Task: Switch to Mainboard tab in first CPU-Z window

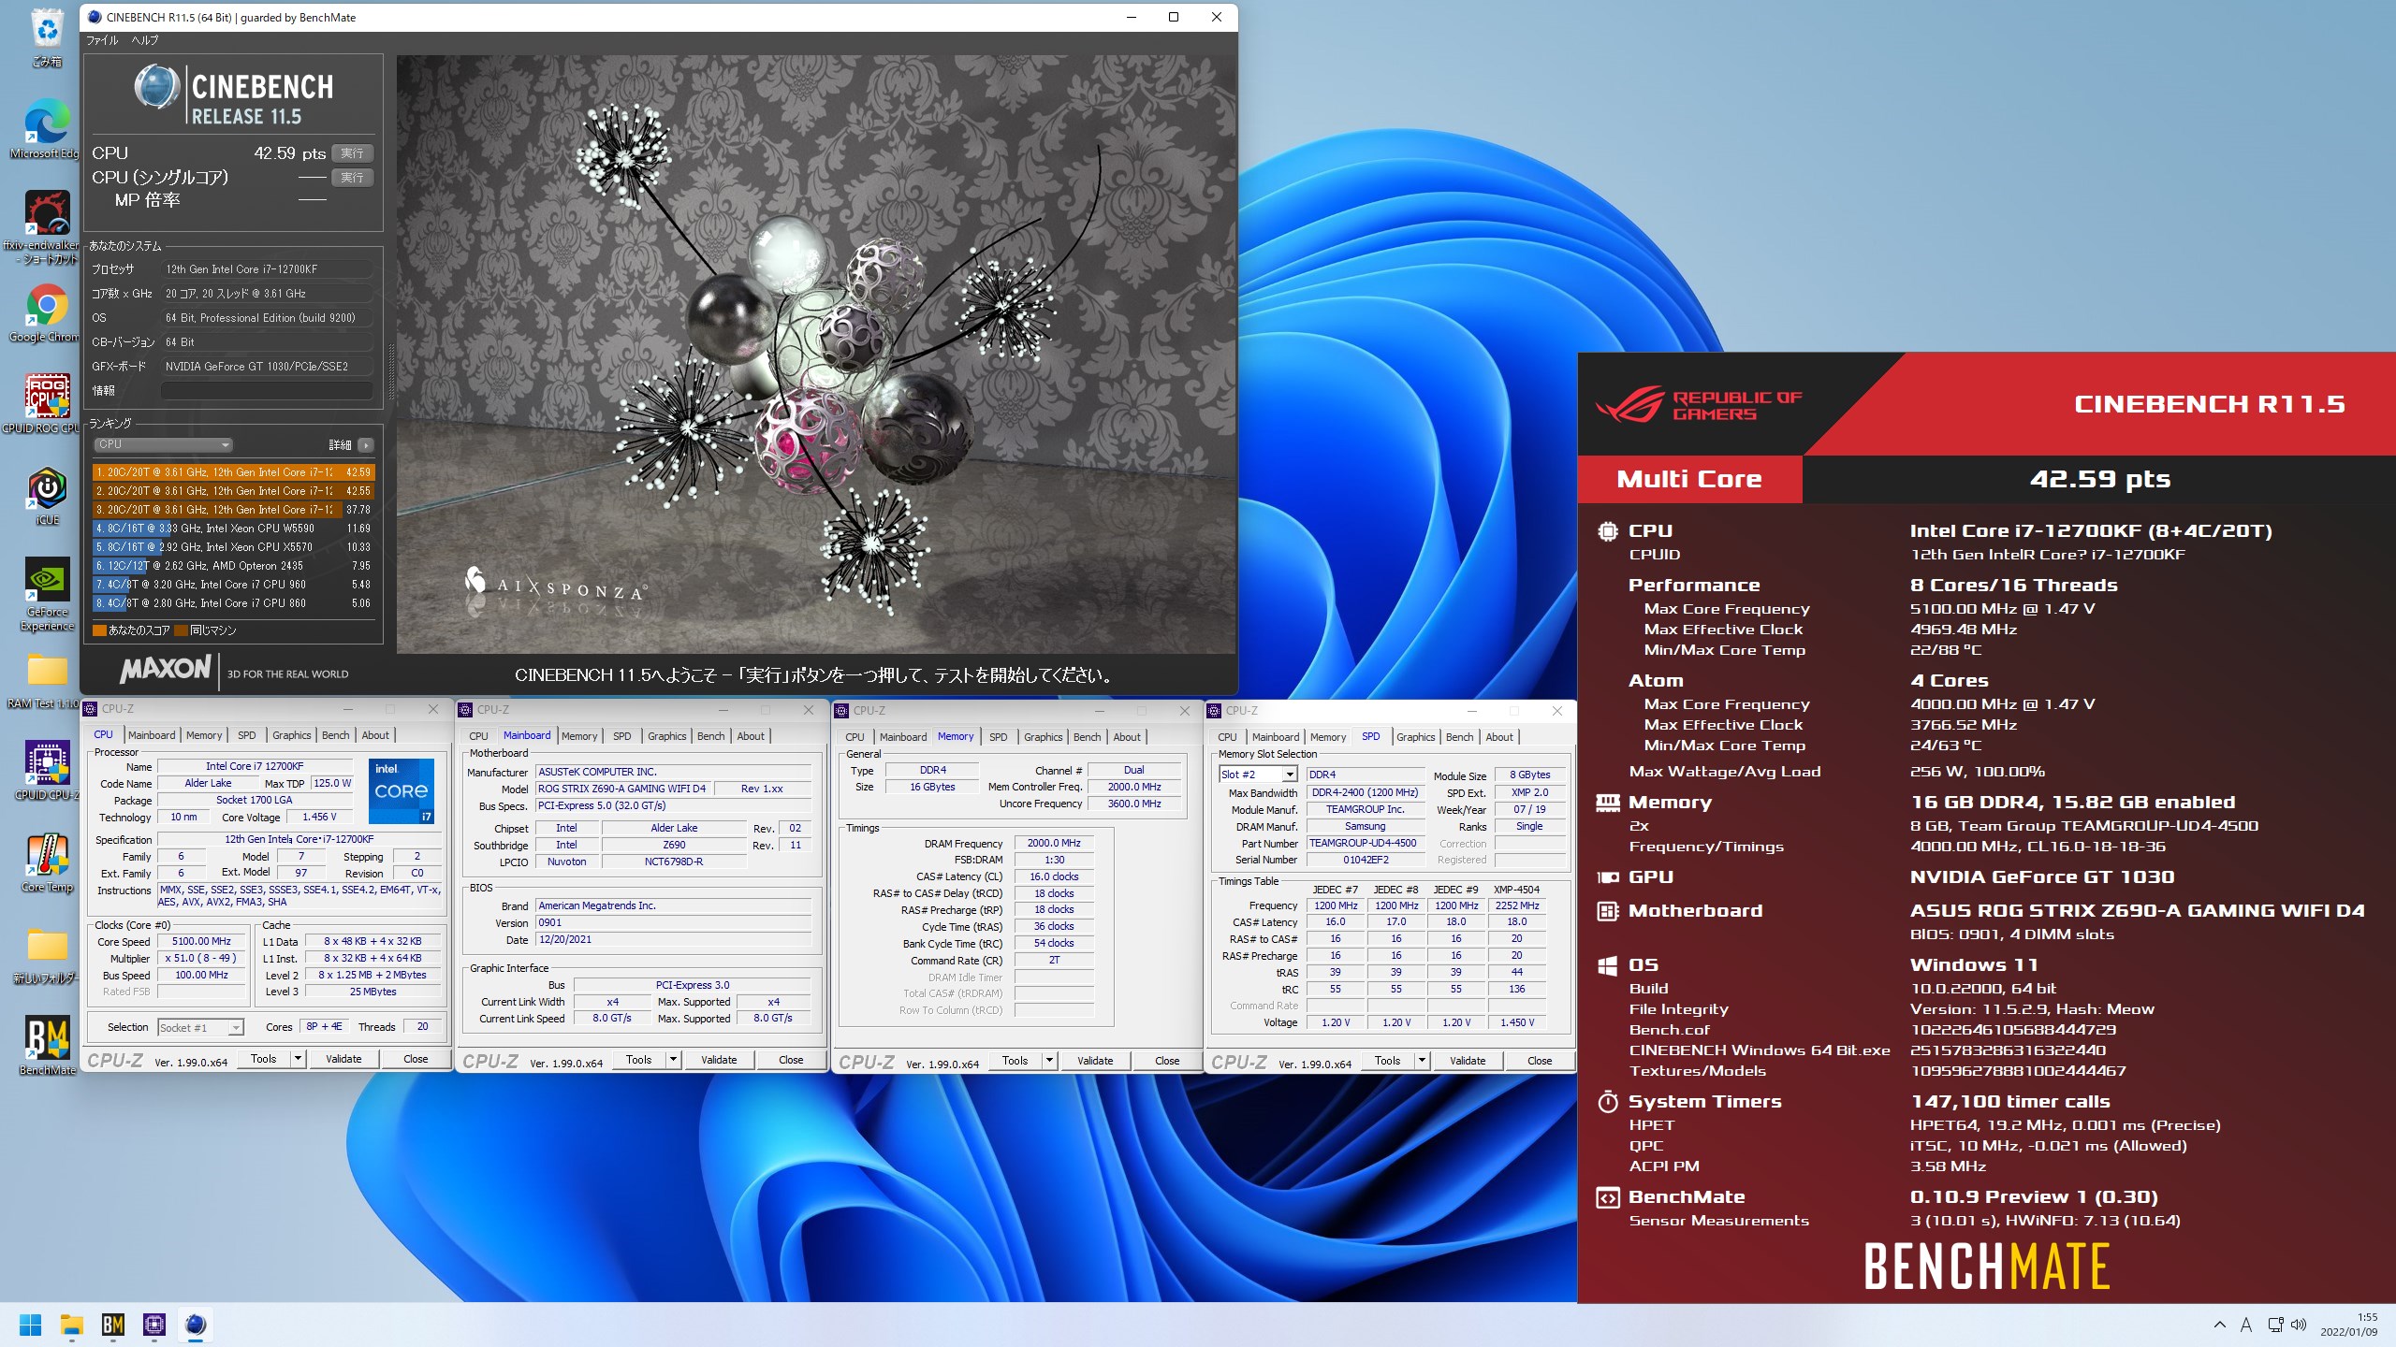Action: pyautogui.click(x=152, y=735)
